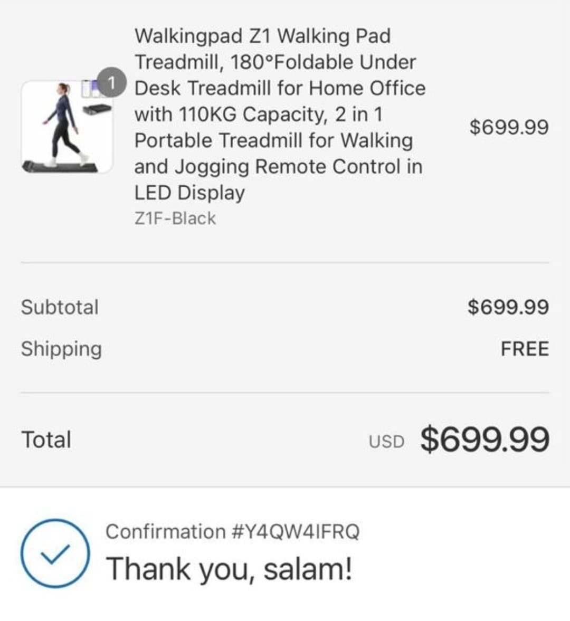Click the Subtotal label
This screenshot has height=621, width=570.
pos(60,307)
